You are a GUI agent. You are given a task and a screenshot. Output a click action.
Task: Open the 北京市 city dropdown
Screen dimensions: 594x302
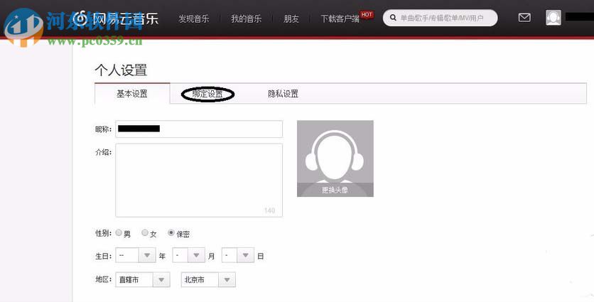point(208,280)
